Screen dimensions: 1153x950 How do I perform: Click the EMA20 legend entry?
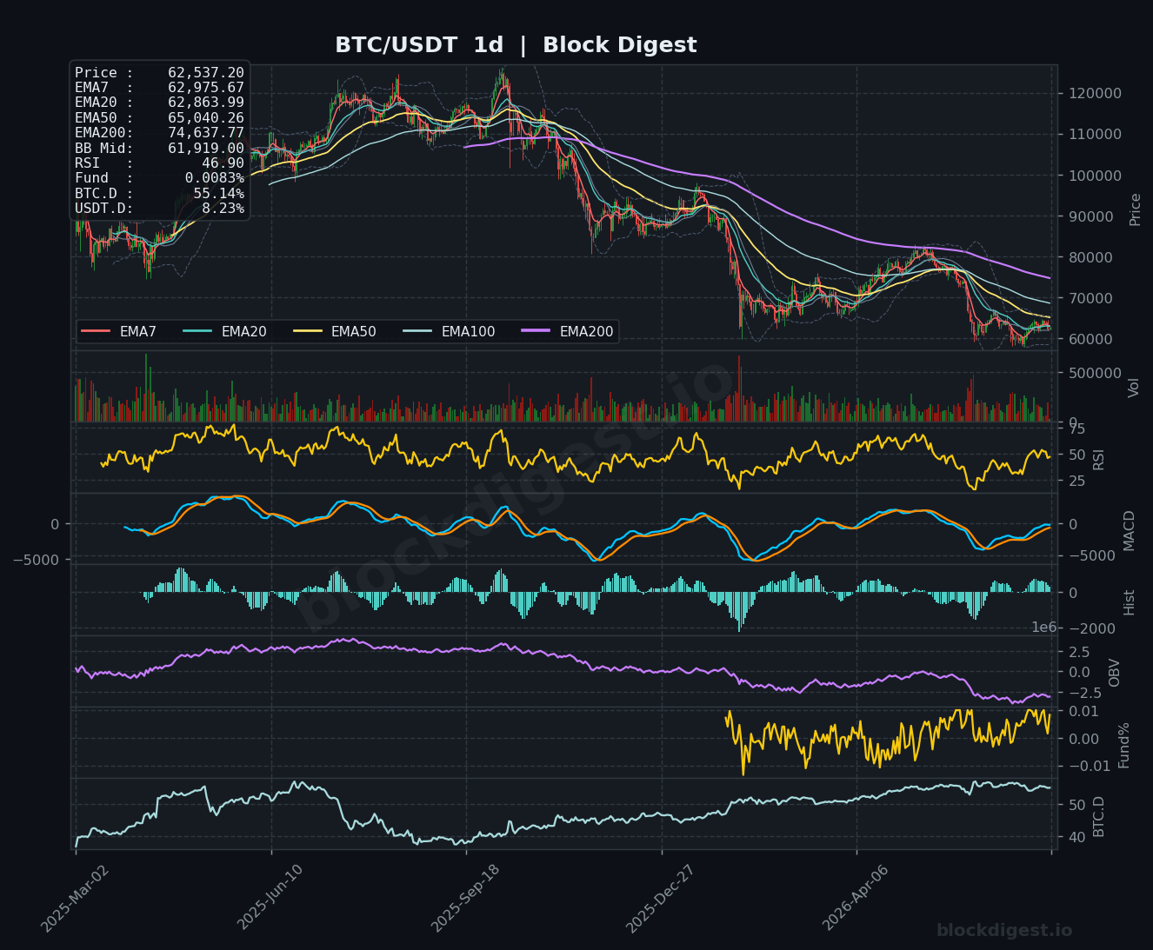224,331
